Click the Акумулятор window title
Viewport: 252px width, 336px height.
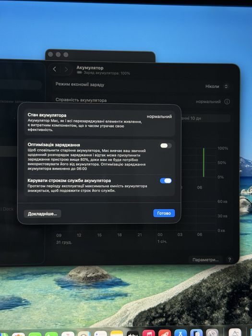90,68
